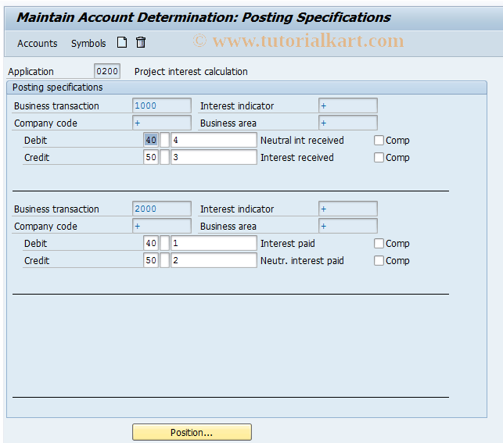Click the 'Project interest calculation' text
Image resolution: width=503 pixels, height=443 pixels.
click(191, 71)
